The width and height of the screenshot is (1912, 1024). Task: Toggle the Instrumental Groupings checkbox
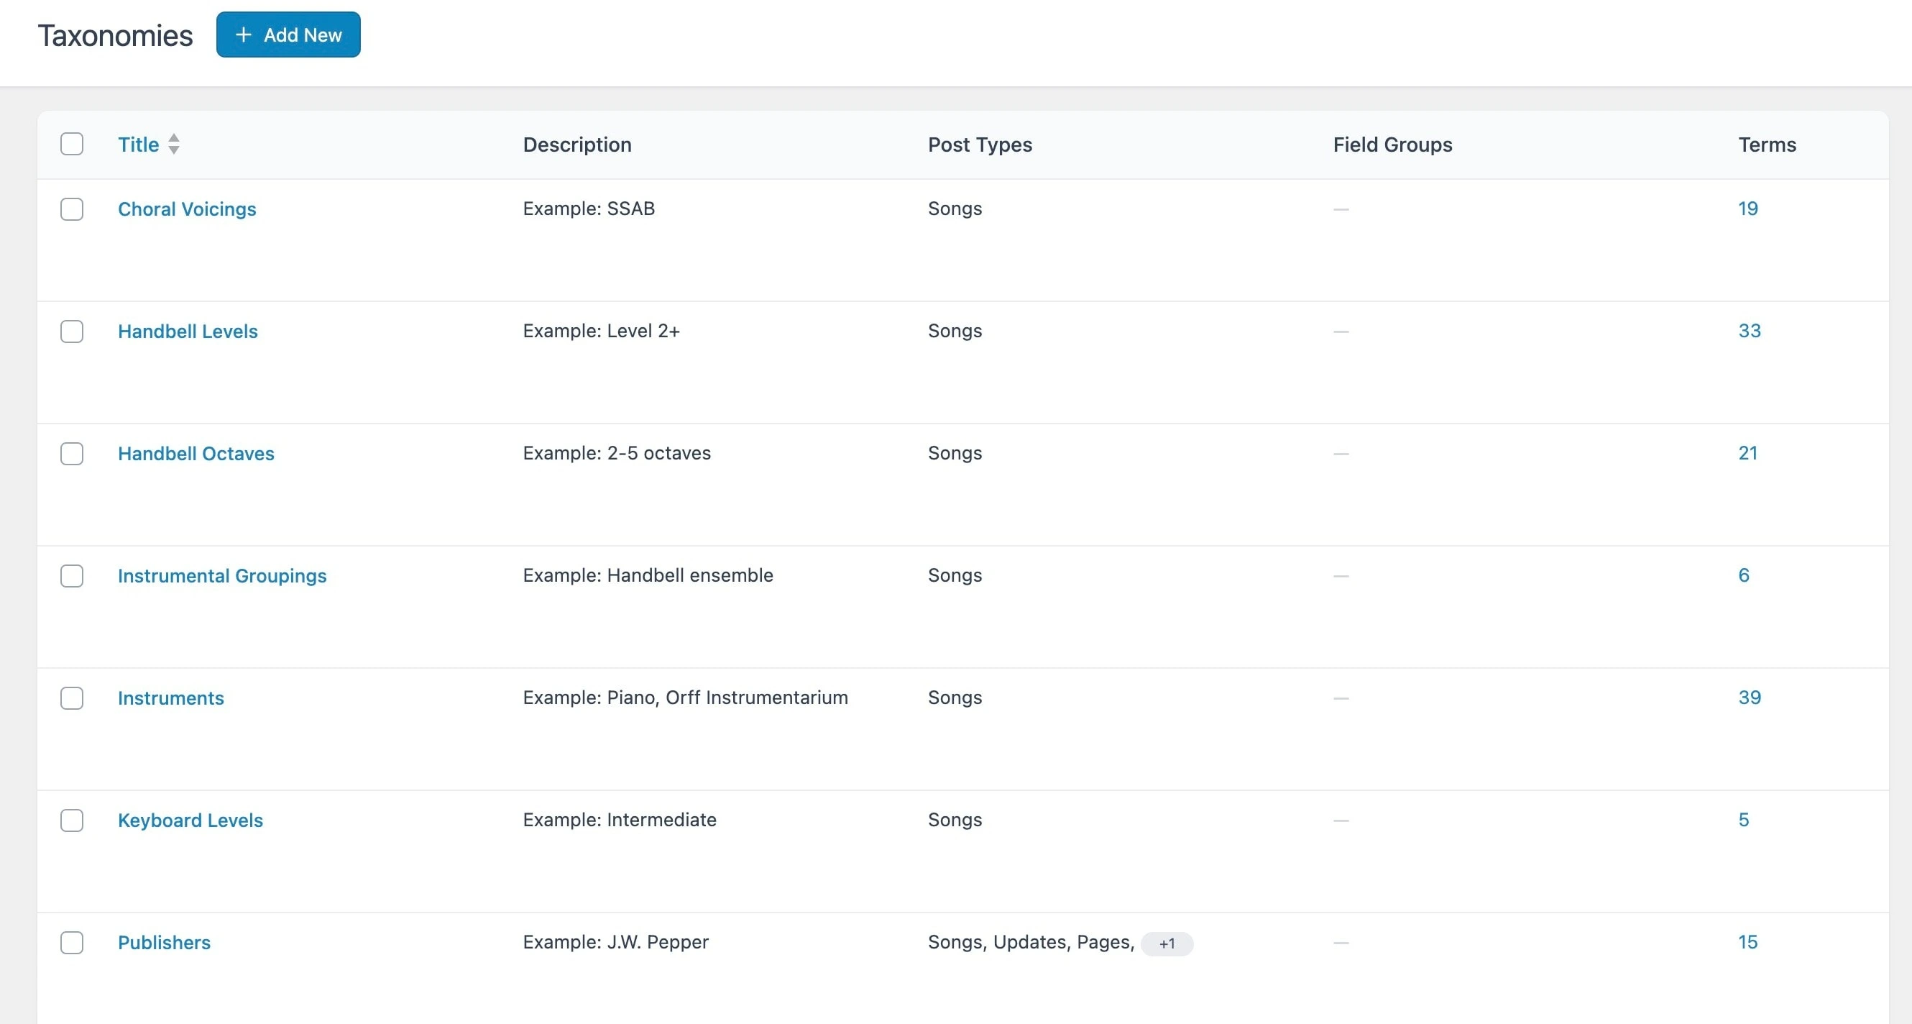click(x=72, y=576)
